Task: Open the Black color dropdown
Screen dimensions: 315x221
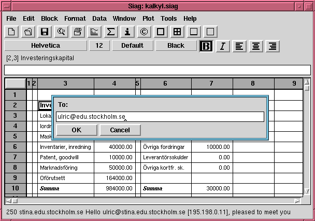Action: [176, 46]
